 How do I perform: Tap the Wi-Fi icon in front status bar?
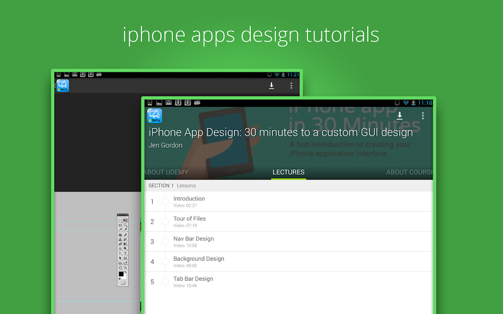tap(406, 103)
